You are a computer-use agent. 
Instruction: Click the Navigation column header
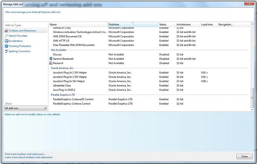pos(226,24)
